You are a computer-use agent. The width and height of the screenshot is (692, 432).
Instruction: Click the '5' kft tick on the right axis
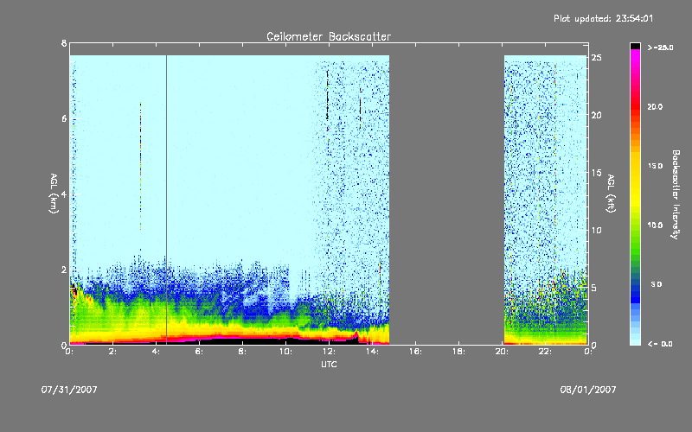click(x=594, y=288)
